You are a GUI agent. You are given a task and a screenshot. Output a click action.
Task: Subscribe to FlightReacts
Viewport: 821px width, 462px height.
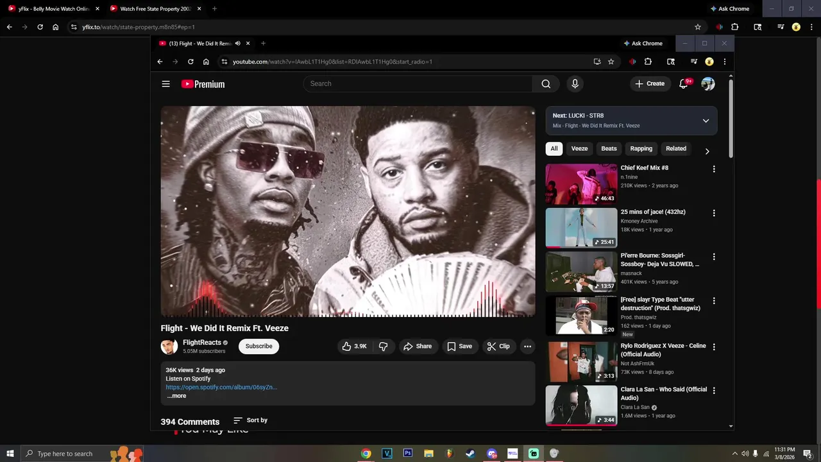(258, 346)
